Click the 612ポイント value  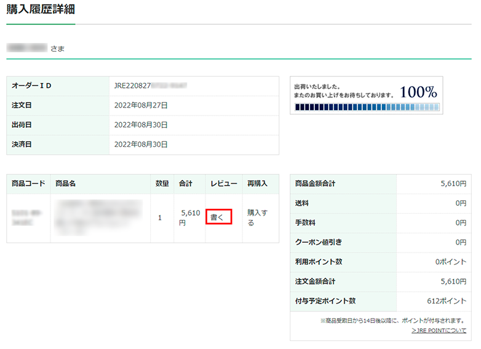tap(448, 301)
